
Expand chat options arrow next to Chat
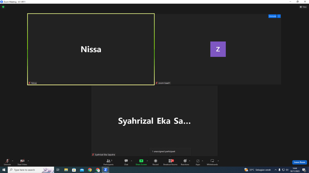point(131,161)
